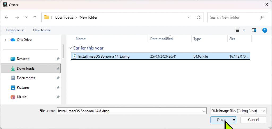Expand chevron after Downloads breadcrumb
This screenshot has width=272, height=129.
point(76,17)
